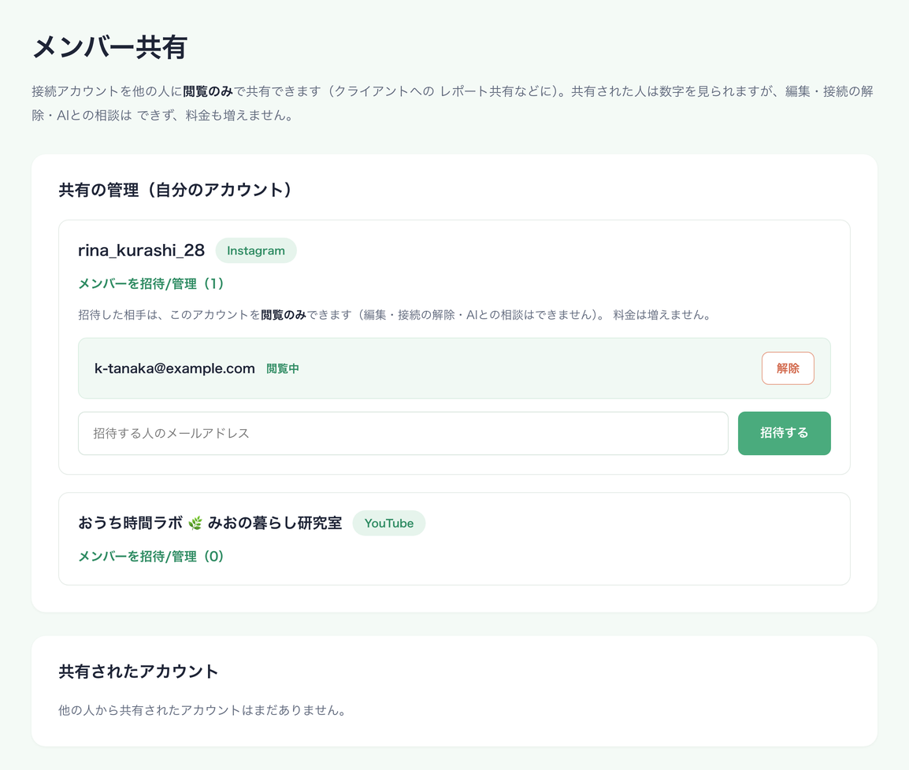Click the メンバー共有 page heading
The height and width of the screenshot is (770, 909).
[x=109, y=47]
